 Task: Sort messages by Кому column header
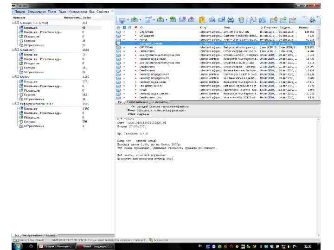[203, 28]
